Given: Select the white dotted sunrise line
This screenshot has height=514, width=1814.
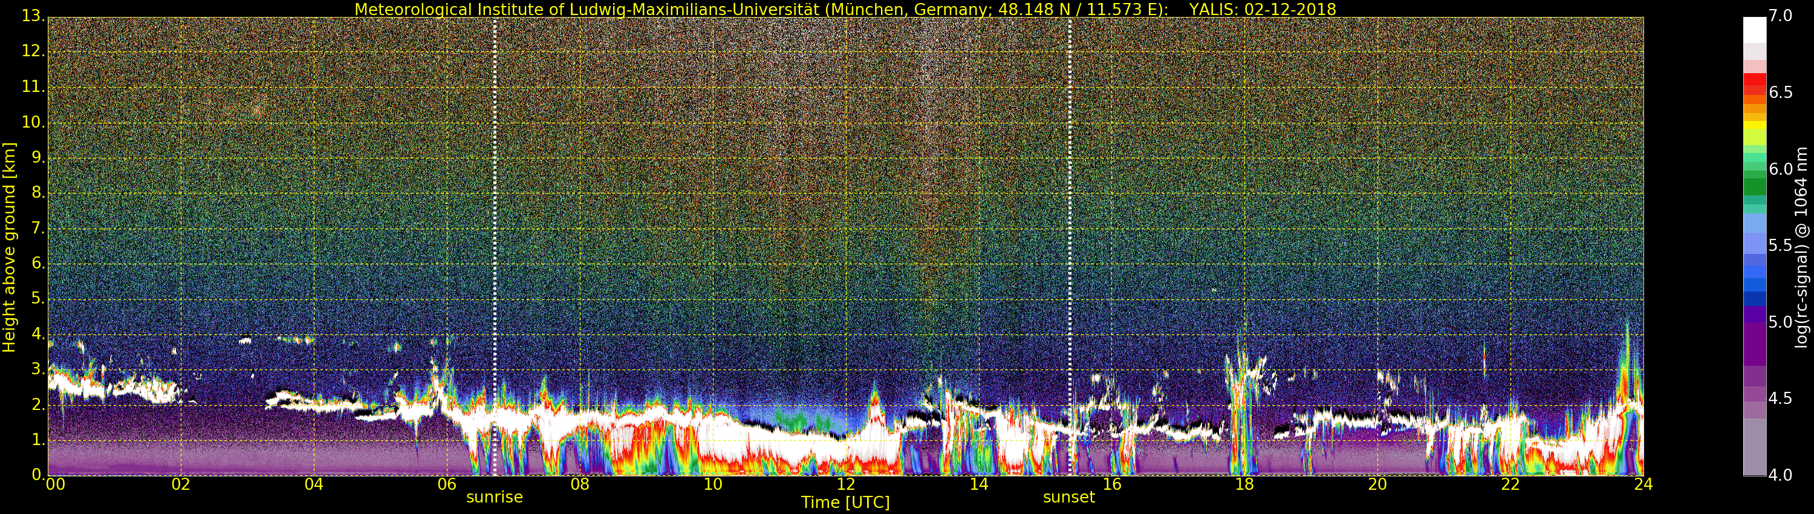Looking at the screenshot, I should tap(495, 247).
